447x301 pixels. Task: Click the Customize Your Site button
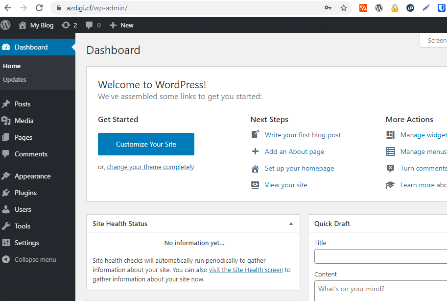(x=146, y=144)
